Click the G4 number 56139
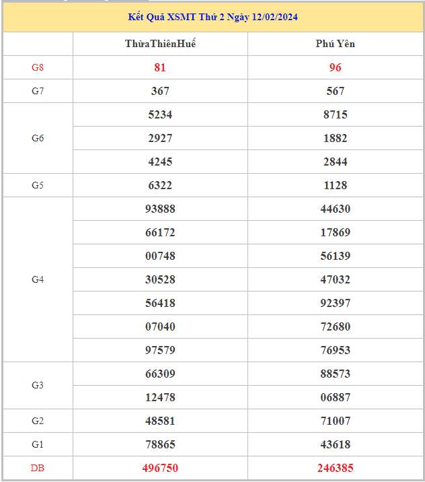Image resolution: width=425 pixels, height=482 pixels. pyautogui.click(x=335, y=256)
